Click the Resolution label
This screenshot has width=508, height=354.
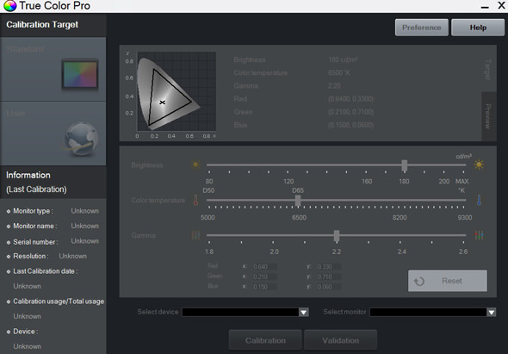31,256
